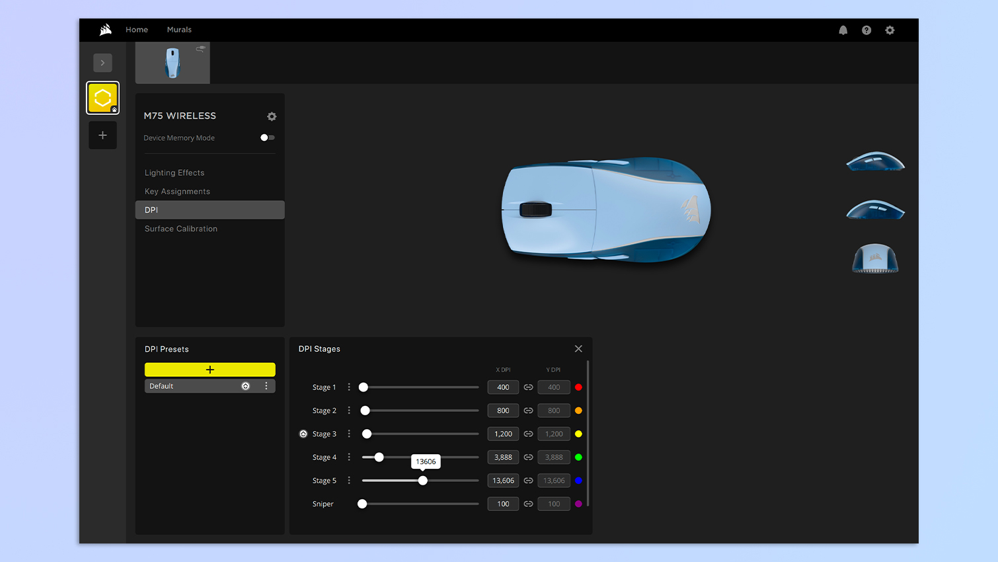
Task: Toggle Device Memory Mode switch
Action: tap(267, 138)
